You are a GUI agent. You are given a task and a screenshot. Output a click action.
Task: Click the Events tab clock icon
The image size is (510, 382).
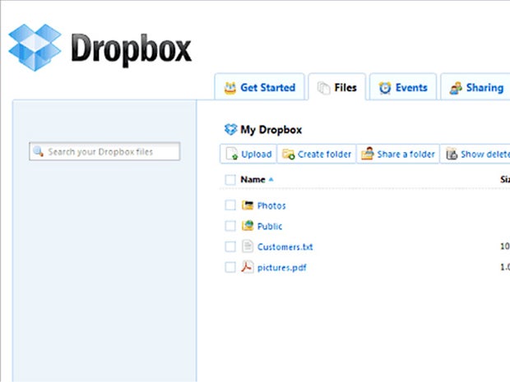[x=384, y=89]
